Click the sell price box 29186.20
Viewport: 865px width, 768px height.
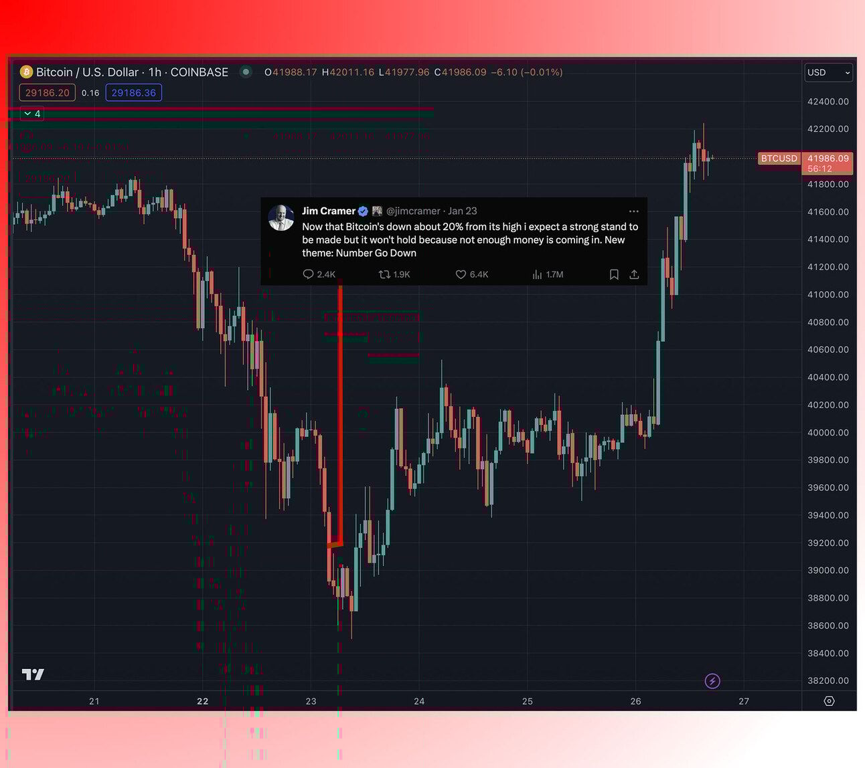coord(48,93)
